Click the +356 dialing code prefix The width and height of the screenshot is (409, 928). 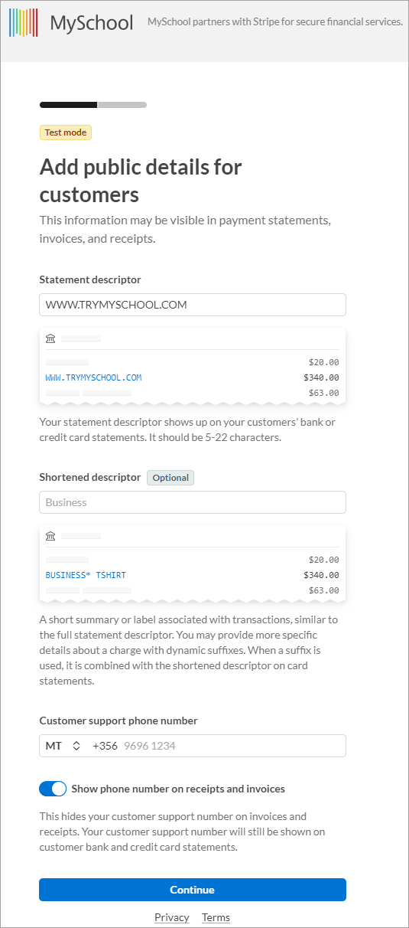[105, 746]
